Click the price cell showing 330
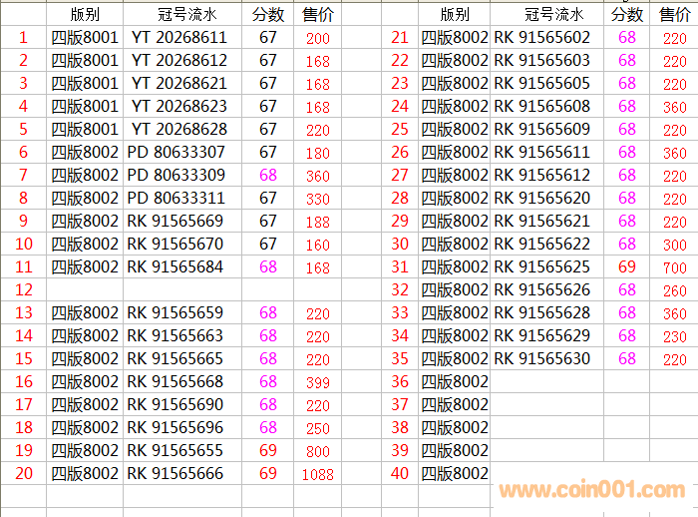The image size is (698, 517). pyautogui.click(x=318, y=199)
